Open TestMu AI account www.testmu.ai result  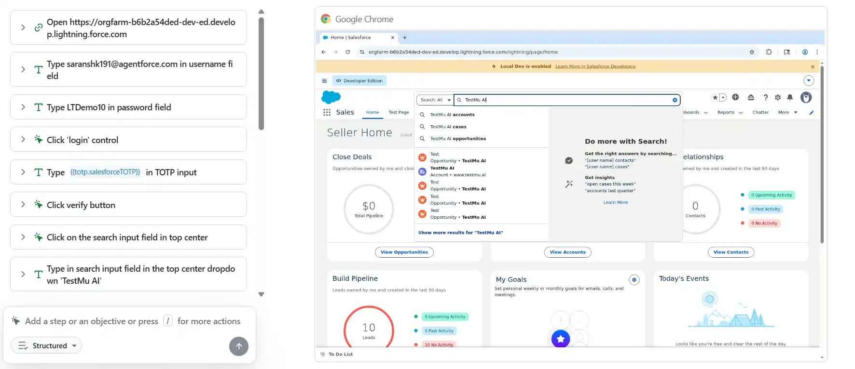482,171
